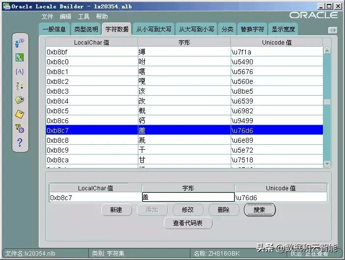Click the Unicode cell \u6539

click(x=277, y=101)
